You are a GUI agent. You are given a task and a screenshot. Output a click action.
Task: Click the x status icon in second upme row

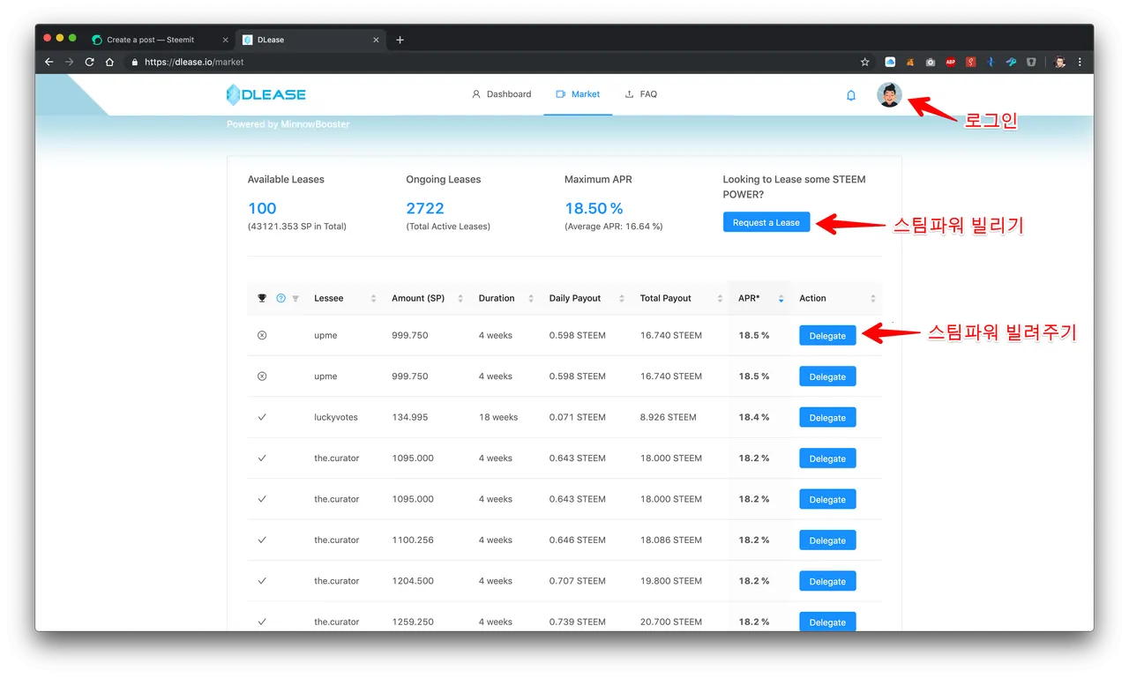coord(262,376)
